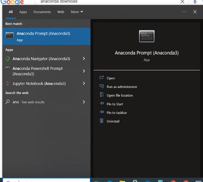The image size is (203, 182).
Task: Click the green Anaconda Navigator icon
Action: pyautogui.click(x=7, y=59)
